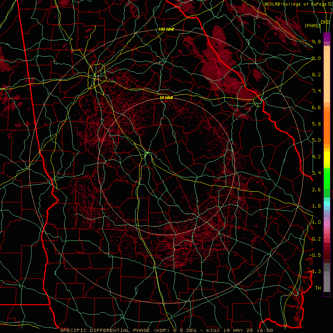
Task: Click the [PHAS] units label
Action: click(313, 26)
